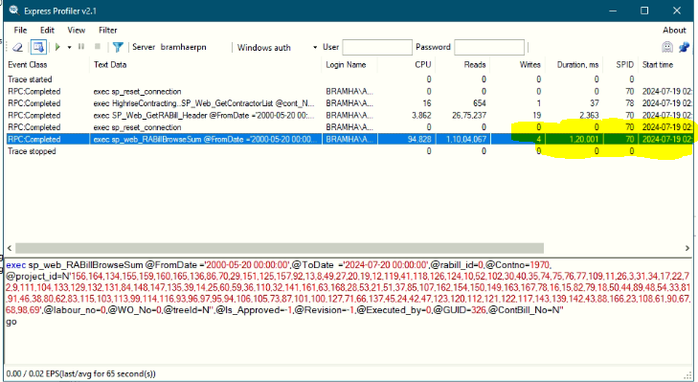698x382 pixels.
Task: Open the dropdown arrow beside the start button
Action: 70,47
